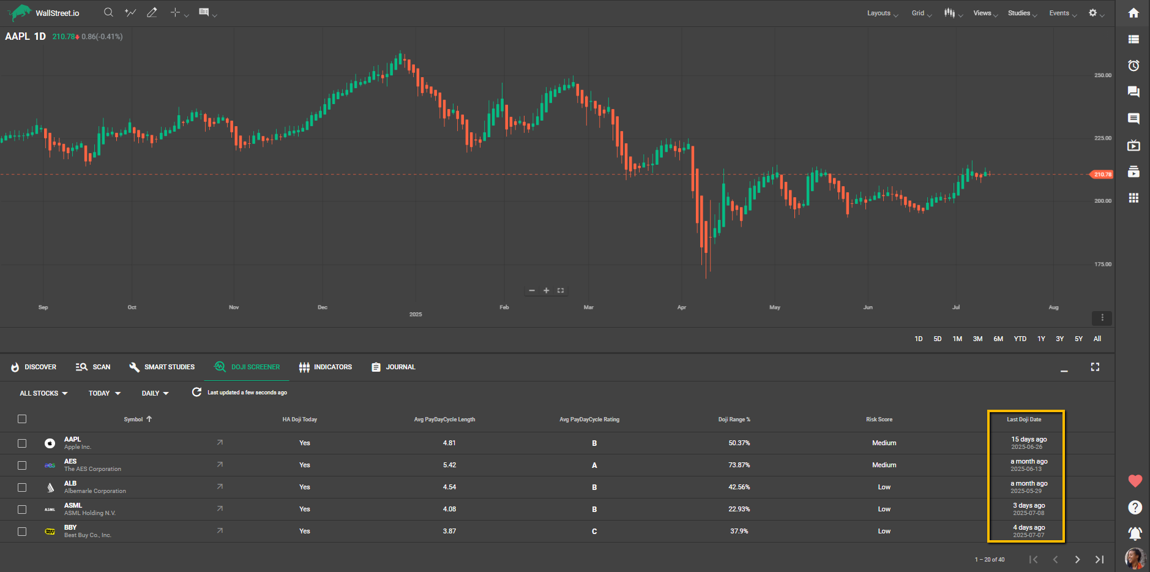
Task: Expand the Grid dropdown
Action: click(921, 13)
